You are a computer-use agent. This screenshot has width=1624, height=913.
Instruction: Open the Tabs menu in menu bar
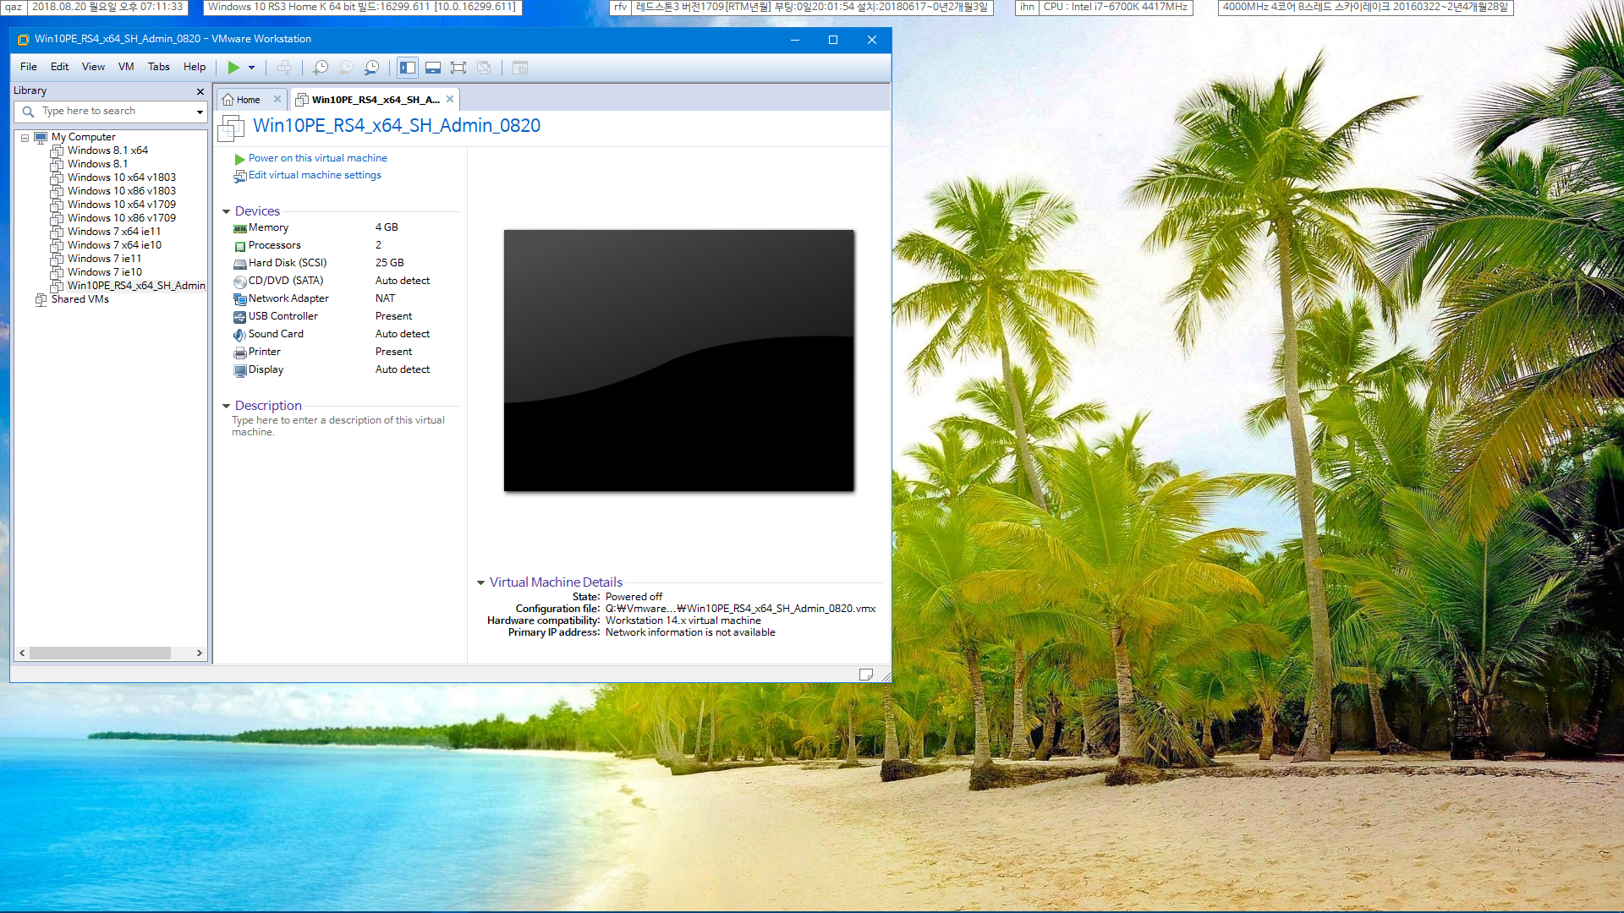pyautogui.click(x=157, y=67)
